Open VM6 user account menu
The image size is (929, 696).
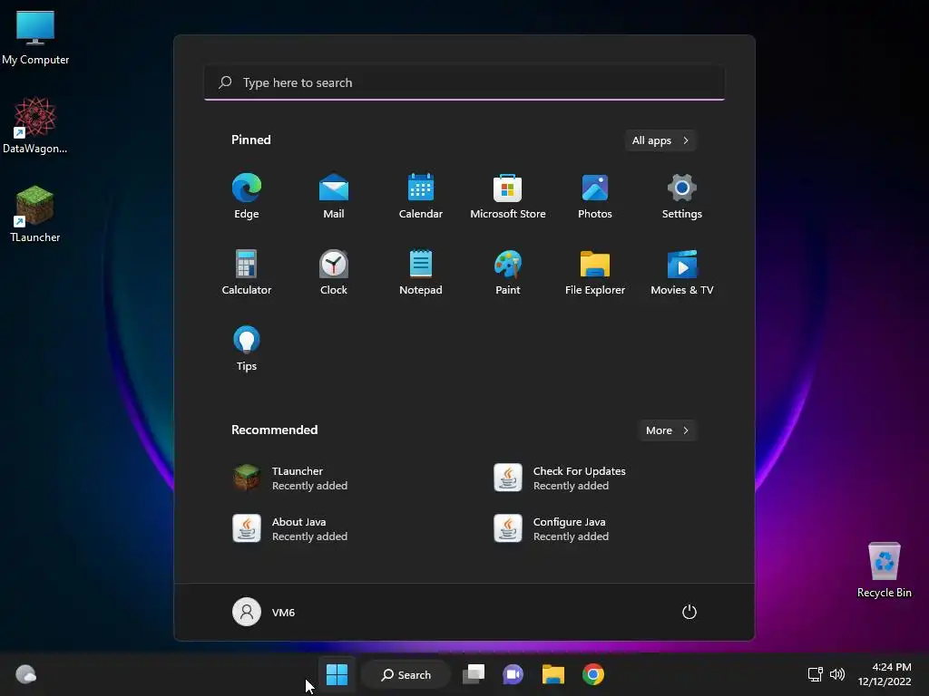[x=264, y=612]
